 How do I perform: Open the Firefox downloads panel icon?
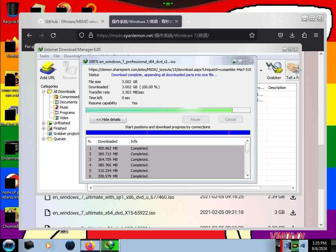[x=292, y=35]
